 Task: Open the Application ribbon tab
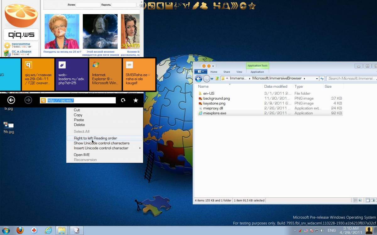click(257, 72)
